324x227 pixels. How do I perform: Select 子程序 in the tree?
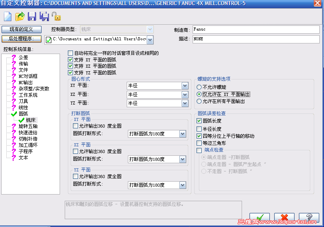click(25, 151)
